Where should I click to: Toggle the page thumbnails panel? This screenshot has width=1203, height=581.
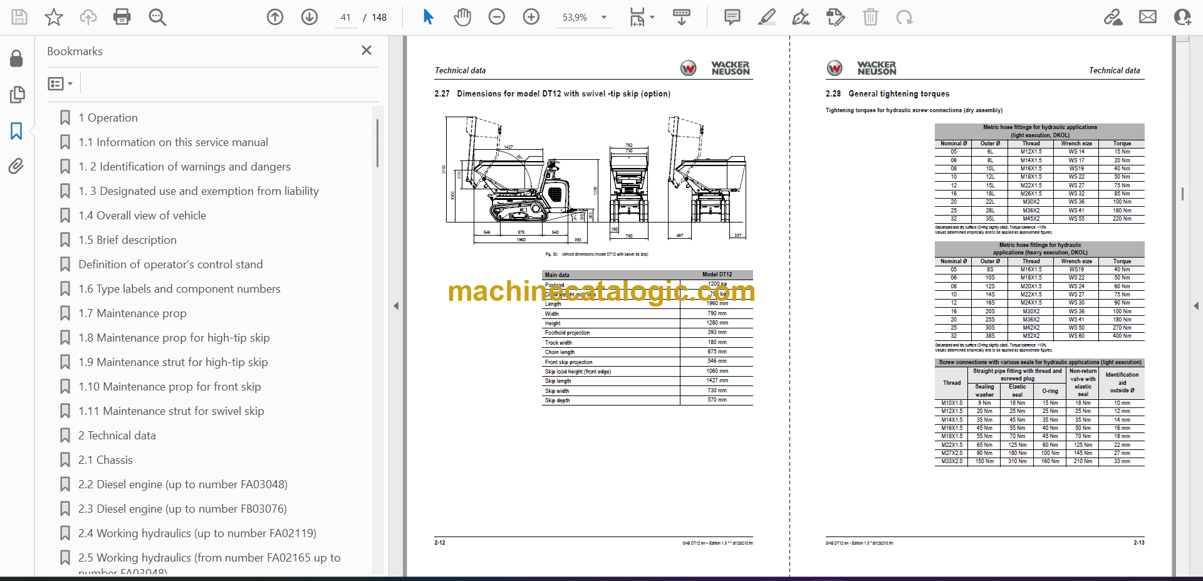pos(16,95)
